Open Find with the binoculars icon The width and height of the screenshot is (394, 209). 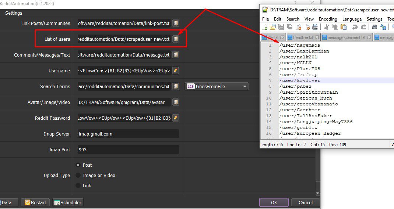tap(374, 27)
